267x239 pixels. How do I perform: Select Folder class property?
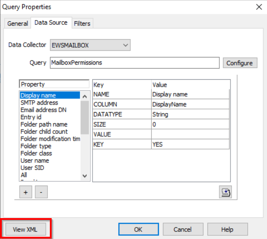pyautogui.click(x=50, y=153)
